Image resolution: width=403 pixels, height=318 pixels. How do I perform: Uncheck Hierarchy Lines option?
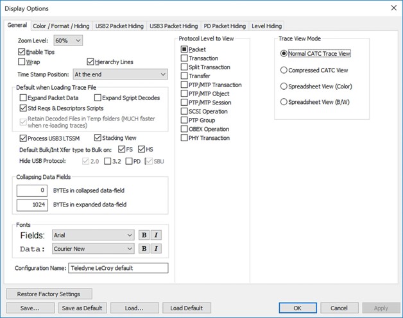tap(90, 62)
